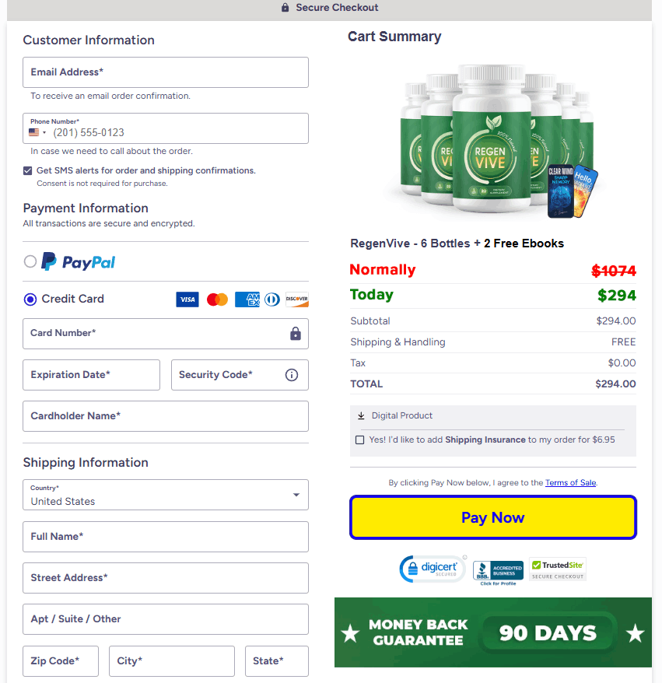This screenshot has width=662, height=683.
Task: Click the Email Address input field
Action: 166,72
